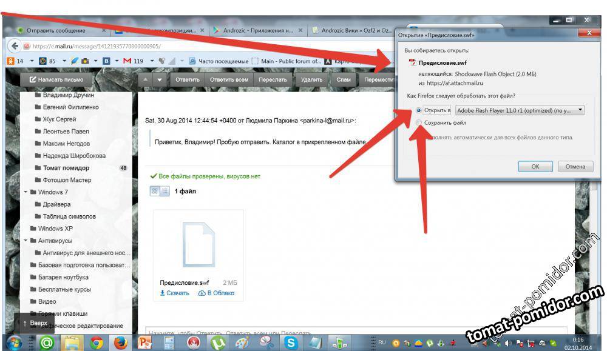
Task: Open the Adobe Flash Player application dropdown
Action: pyautogui.click(x=519, y=110)
